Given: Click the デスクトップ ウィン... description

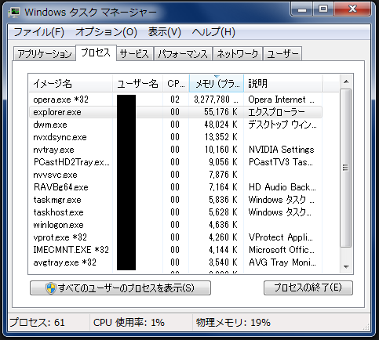Looking at the screenshot, I should [x=282, y=125].
